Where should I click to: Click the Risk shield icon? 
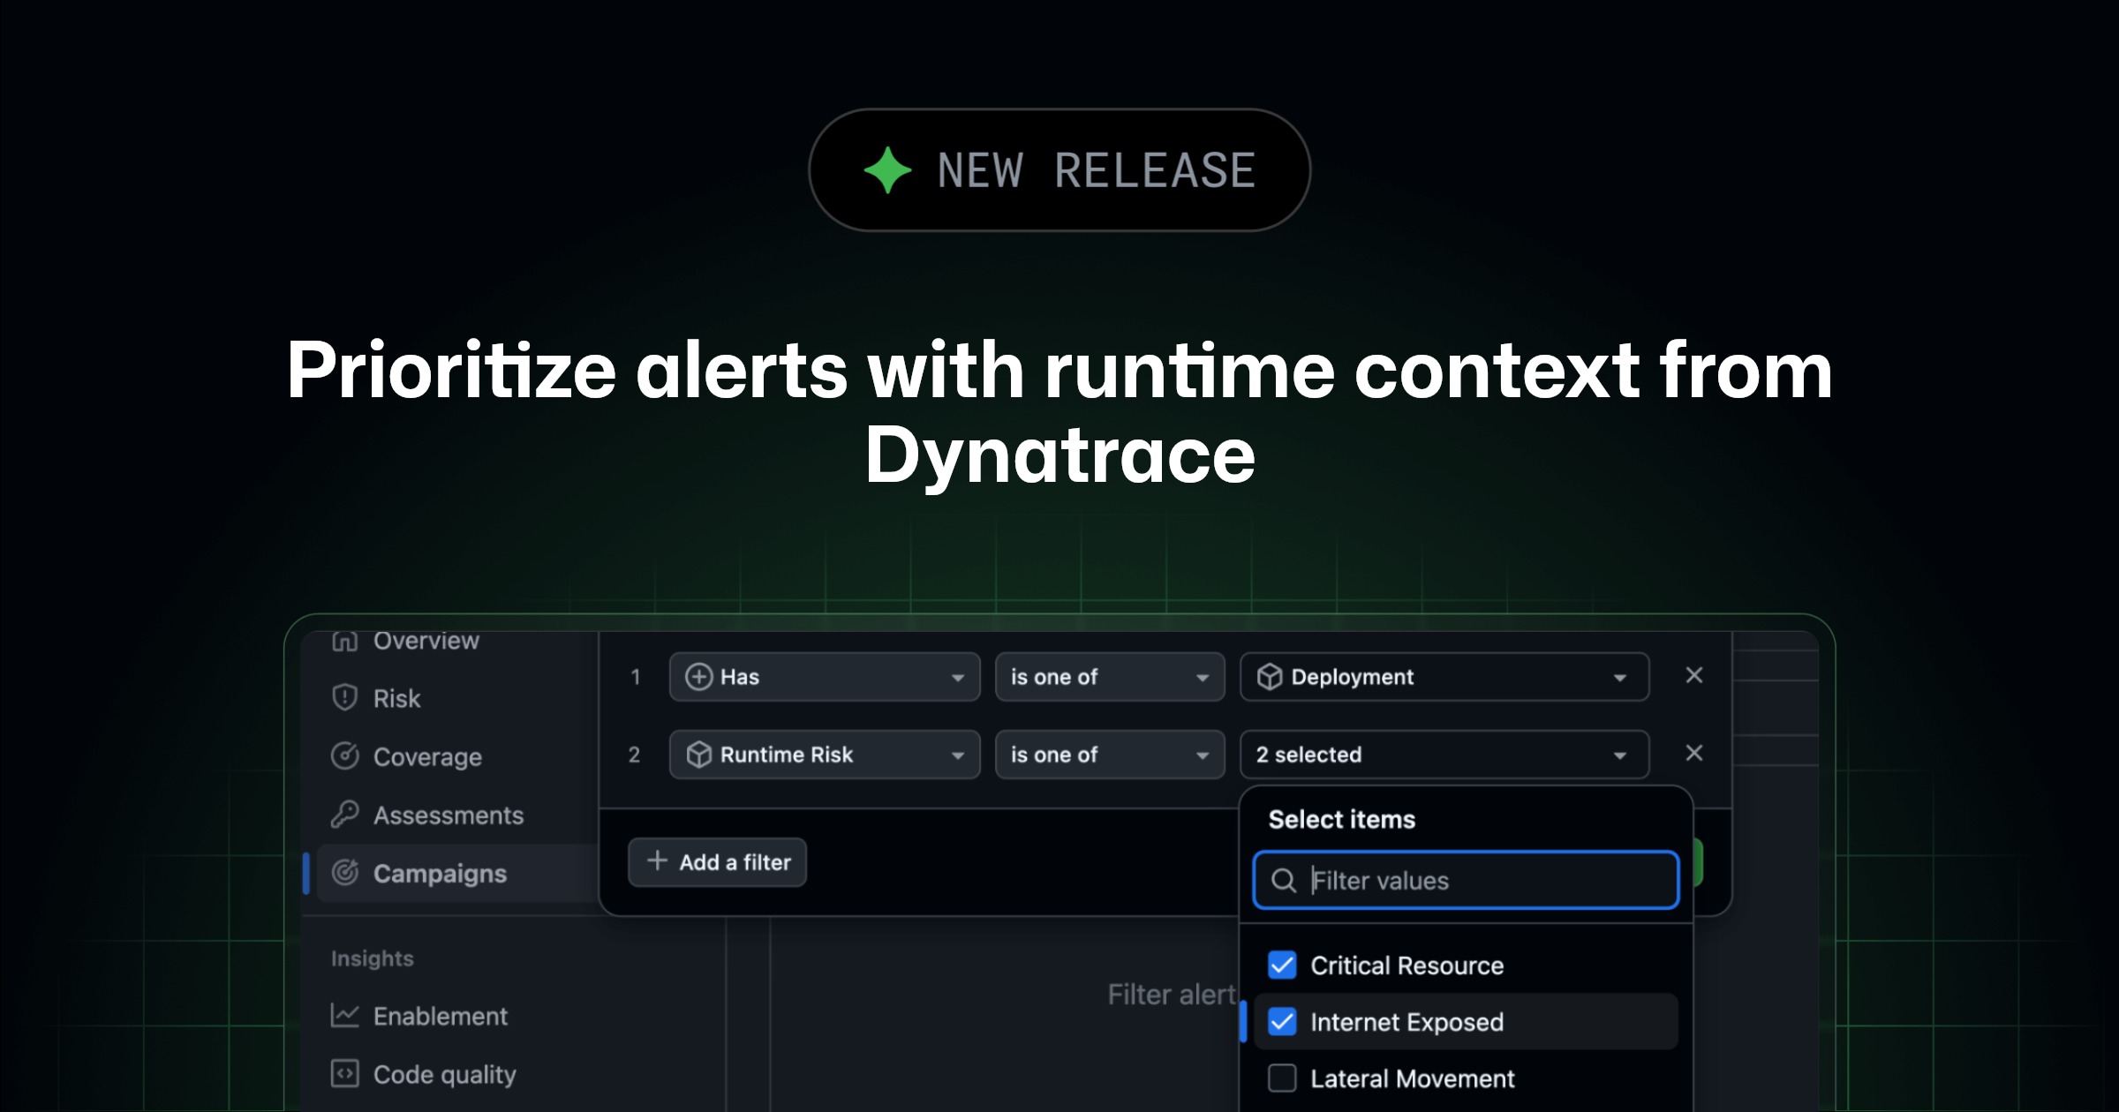(344, 697)
